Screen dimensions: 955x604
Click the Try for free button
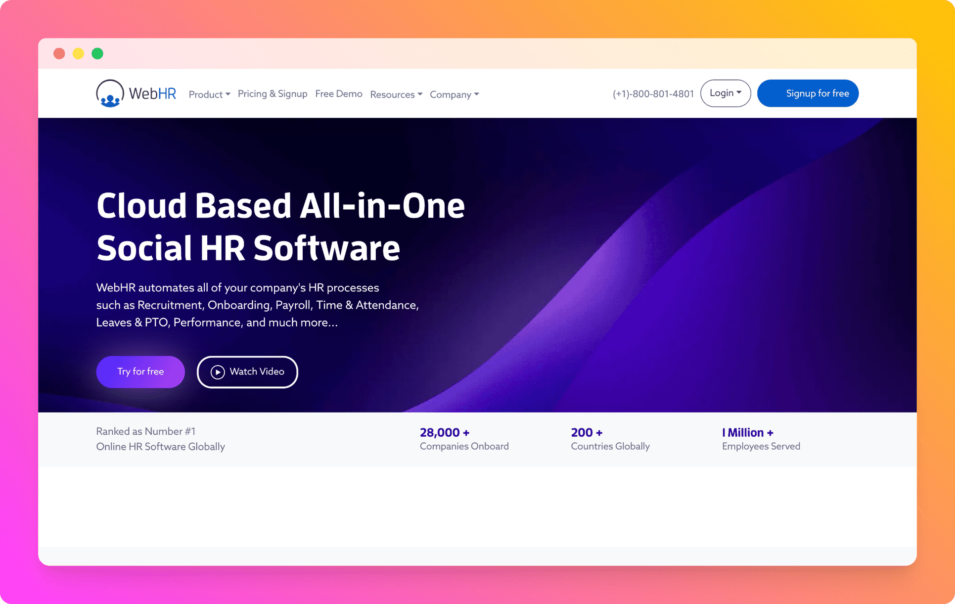[140, 372]
